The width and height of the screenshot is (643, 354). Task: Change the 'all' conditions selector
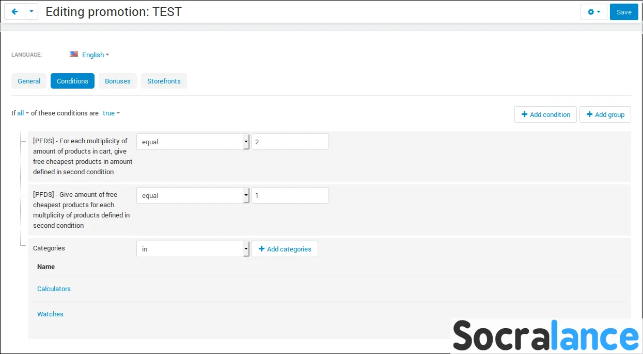[x=23, y=113]
